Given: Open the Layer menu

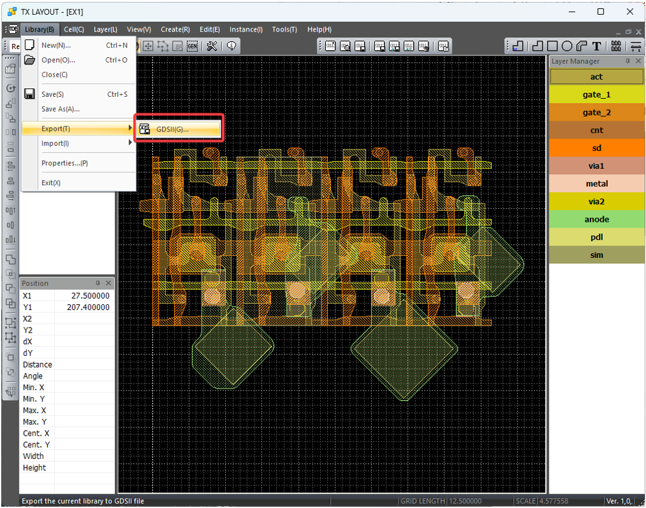Looking at the screenshot, I should click(x=105, y=30).
